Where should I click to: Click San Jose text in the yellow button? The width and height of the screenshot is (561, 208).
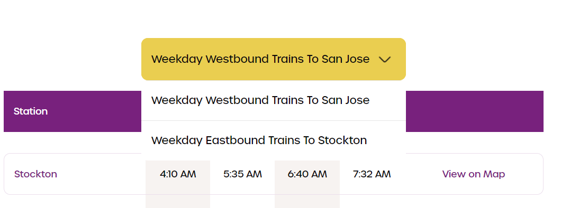tap(346, 59)
